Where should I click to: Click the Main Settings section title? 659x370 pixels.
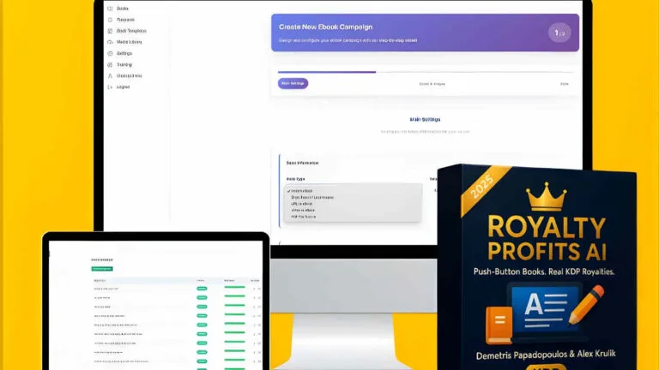pos(425,120)
